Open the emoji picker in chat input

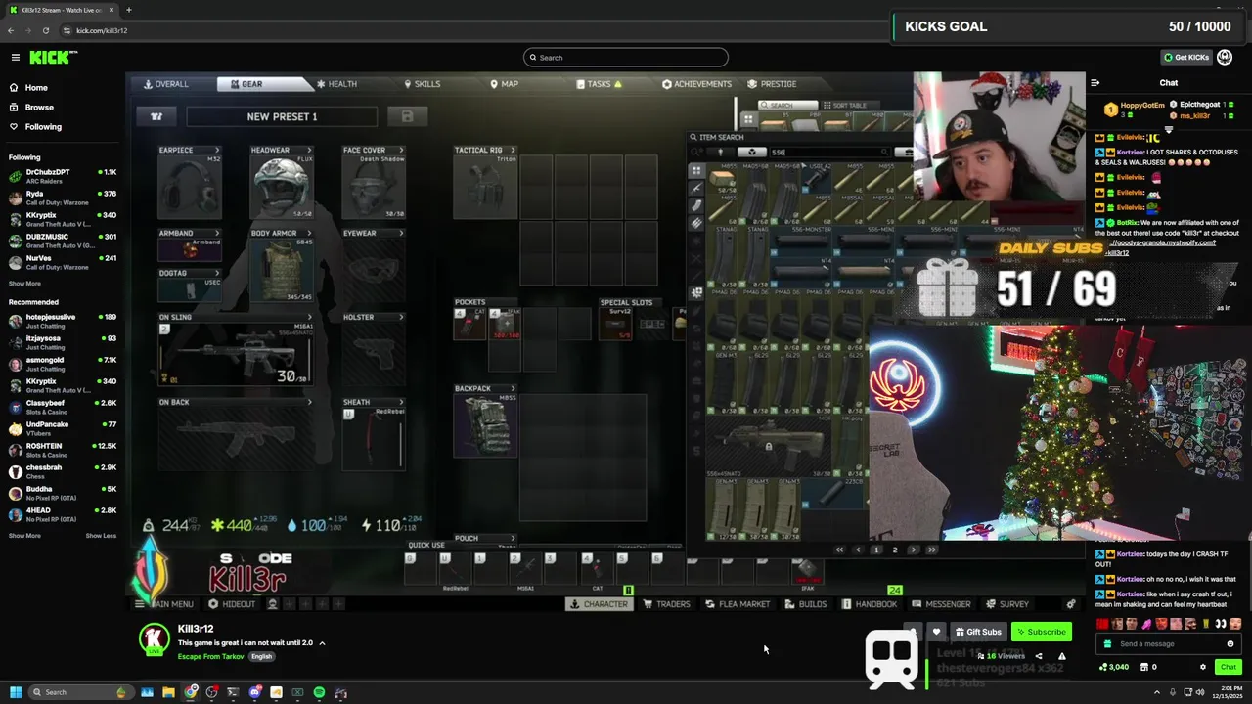tap(1230, 644)
